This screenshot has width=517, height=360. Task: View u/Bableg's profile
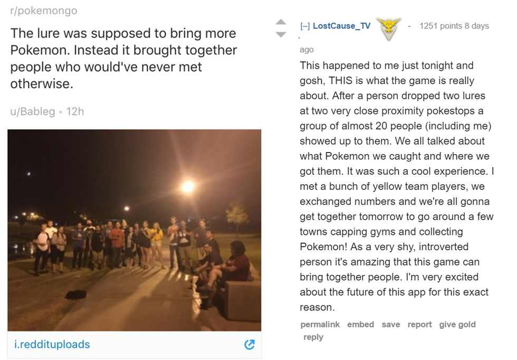[33, 111]
